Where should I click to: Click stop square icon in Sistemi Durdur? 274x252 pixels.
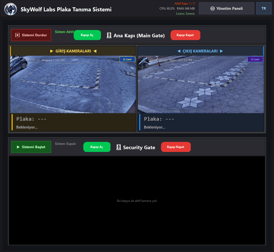(17, 35)
